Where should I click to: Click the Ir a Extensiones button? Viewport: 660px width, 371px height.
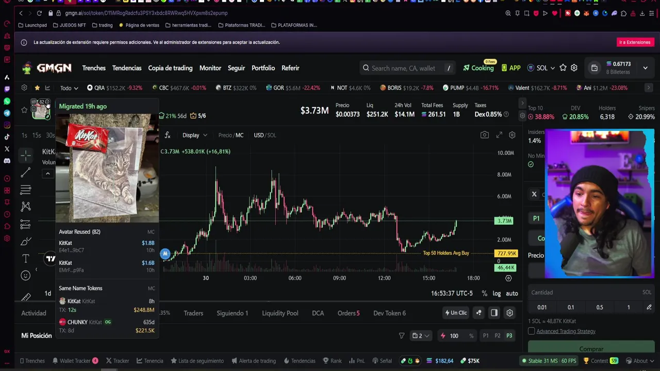[x=635, y=42]
